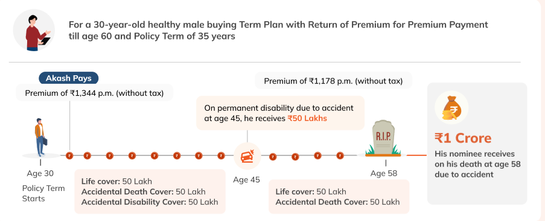
Task: Click the car accident icon at age 45
Action: point(247,156)
